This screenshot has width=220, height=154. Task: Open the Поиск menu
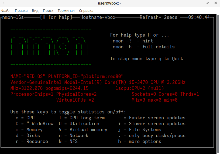click(48, 11)
